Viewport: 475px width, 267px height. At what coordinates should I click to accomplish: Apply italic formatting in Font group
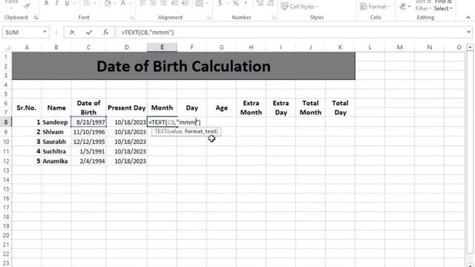click(x=56, y=3)
